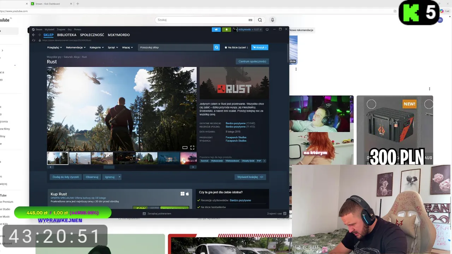Image resolution: width=452 pixels, height=254 pixels.
Task: Click the Manage downloads icon in the Steam footer
Action: point(144,213)
